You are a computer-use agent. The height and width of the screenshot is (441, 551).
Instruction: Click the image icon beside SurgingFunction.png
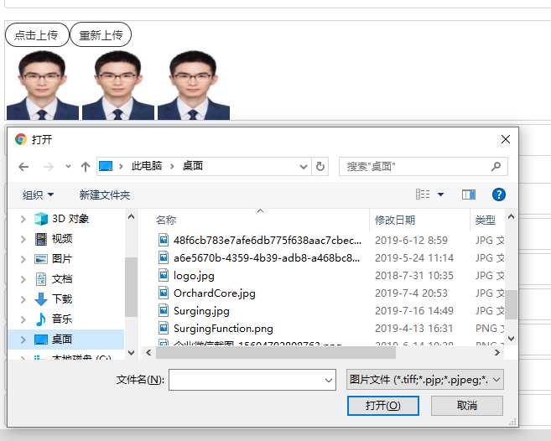pyautogui.click(x=164, y=328)
